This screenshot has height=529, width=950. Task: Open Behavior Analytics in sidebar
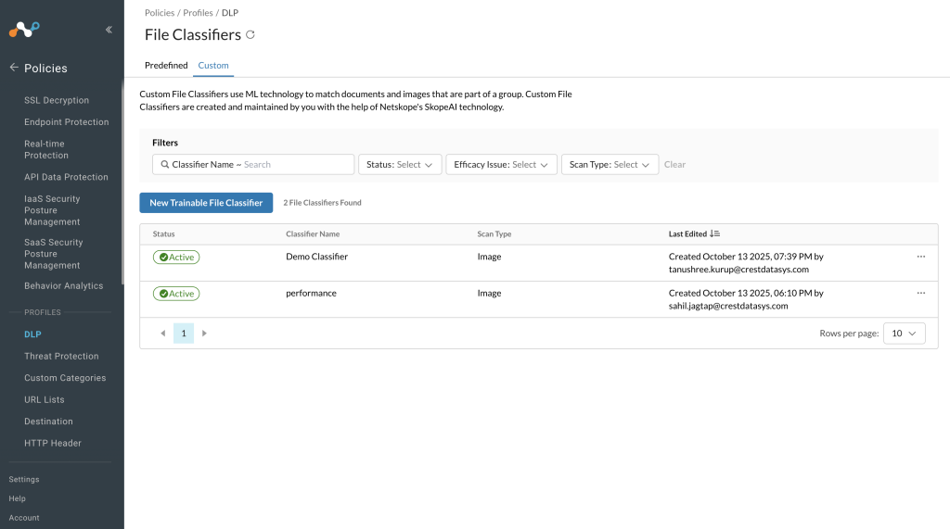pyautogui.click(x=64, y=285)
